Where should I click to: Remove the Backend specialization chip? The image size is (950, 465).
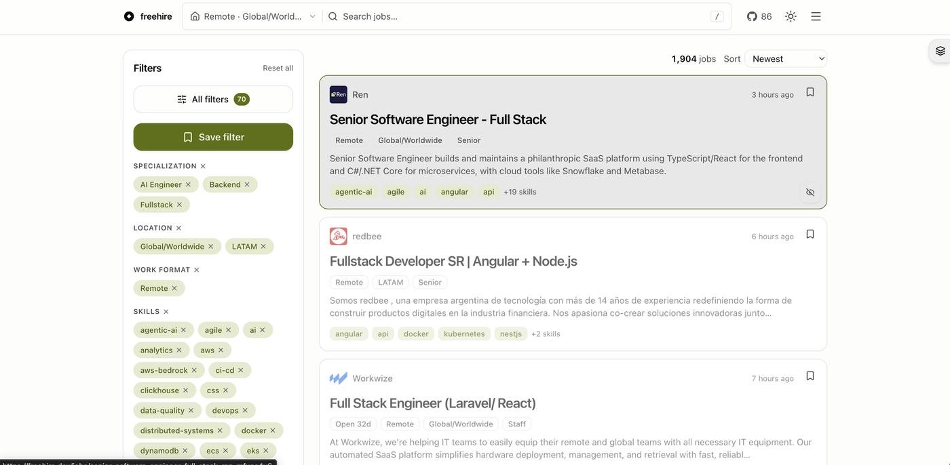(247, 184)
